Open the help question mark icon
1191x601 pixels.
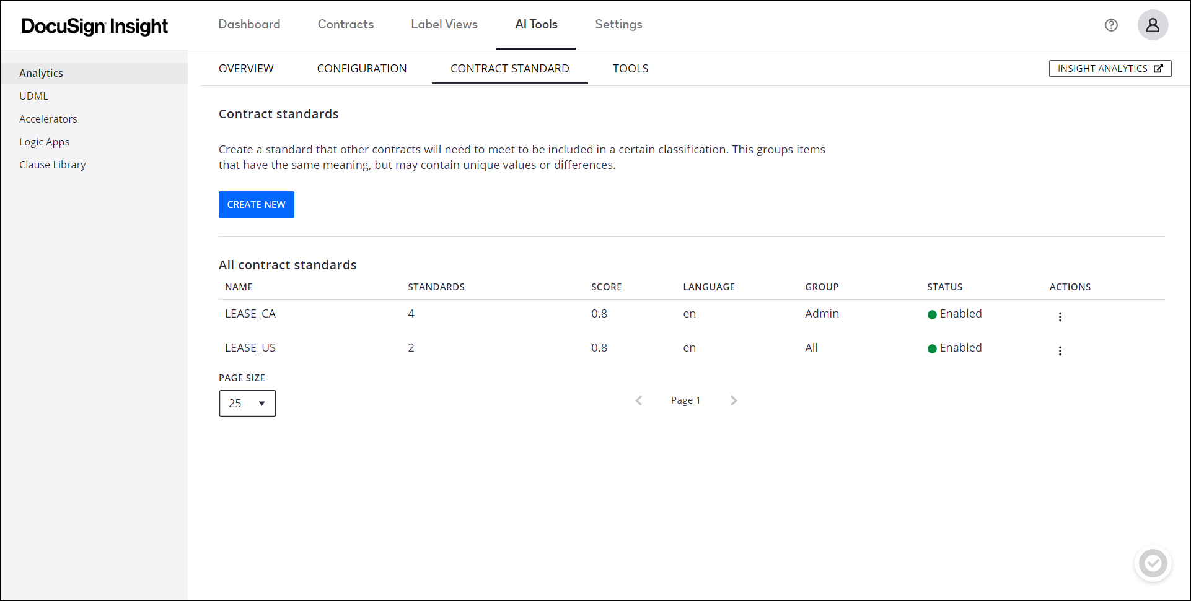(x=1111, y=25)
